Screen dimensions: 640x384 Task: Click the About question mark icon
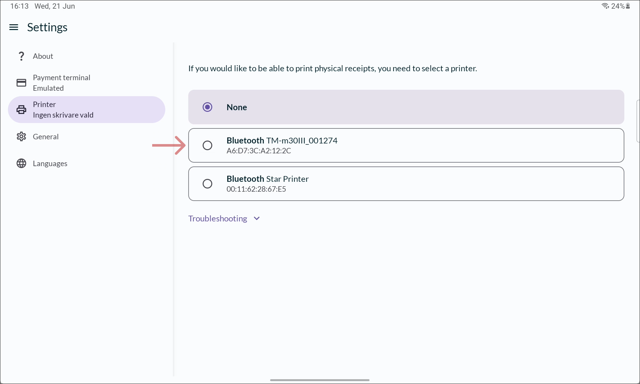coord(21,56)
